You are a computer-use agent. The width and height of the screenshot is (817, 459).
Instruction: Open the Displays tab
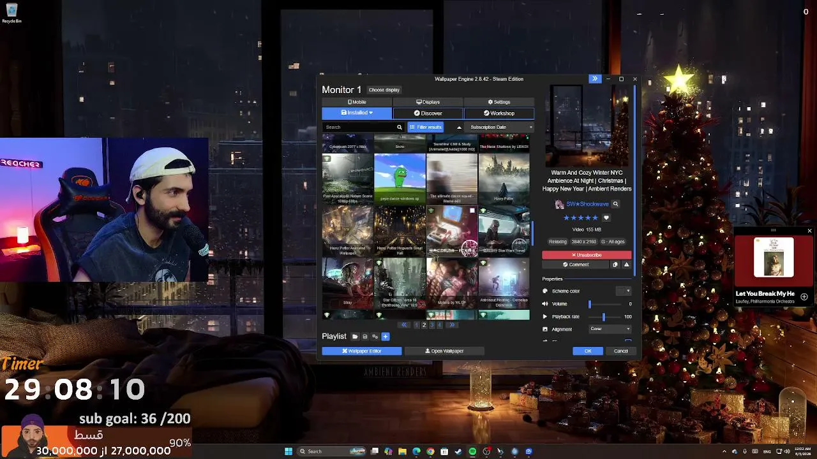click(x=428, y=102)
